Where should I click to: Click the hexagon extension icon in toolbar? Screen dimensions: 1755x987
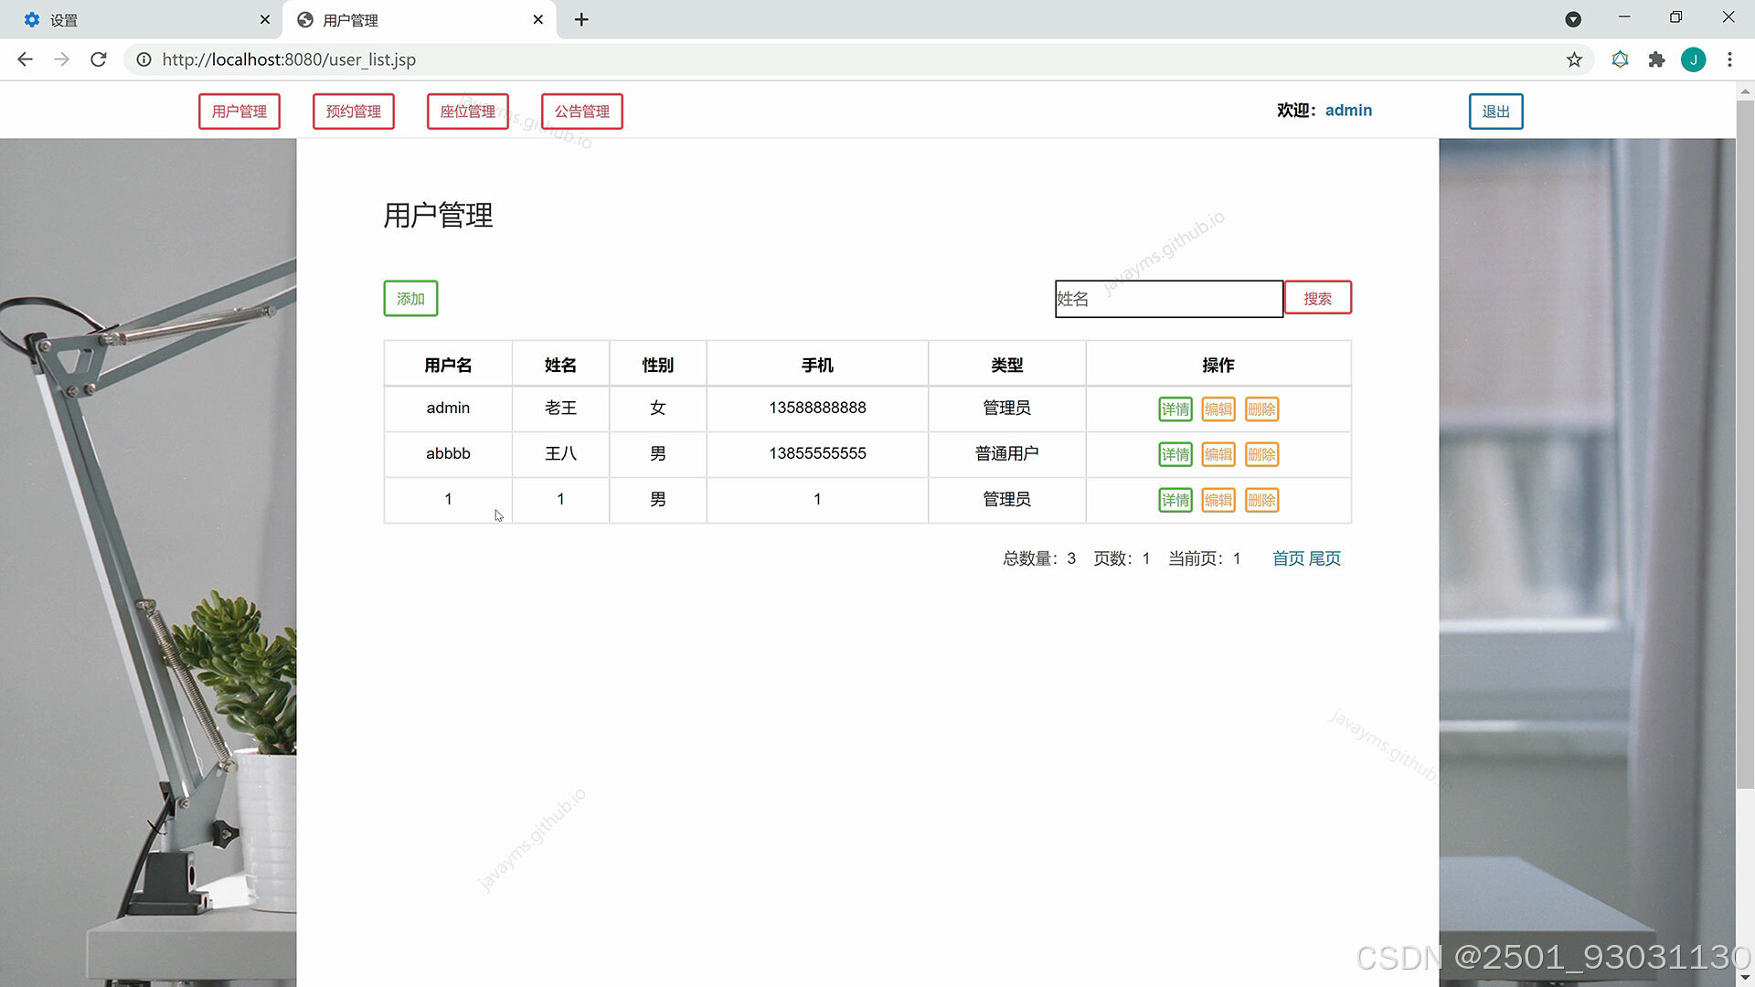point(1620,59)
